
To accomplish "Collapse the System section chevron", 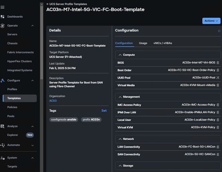I will [33, 158].
